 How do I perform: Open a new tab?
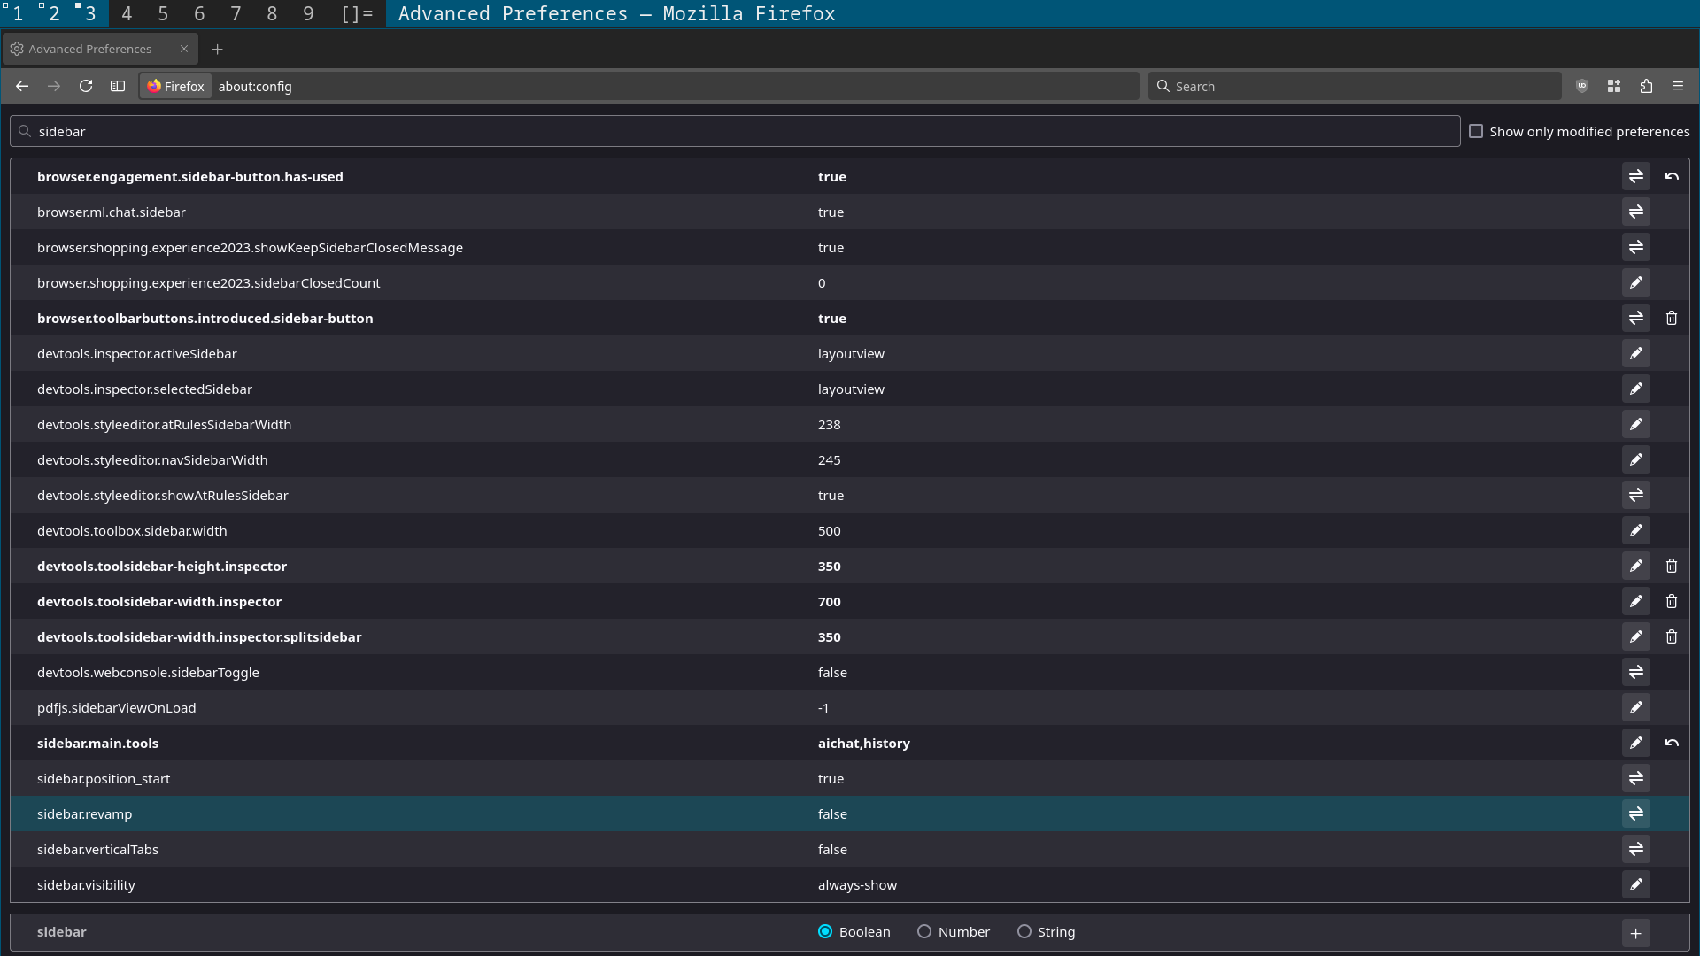click(218, 49)
